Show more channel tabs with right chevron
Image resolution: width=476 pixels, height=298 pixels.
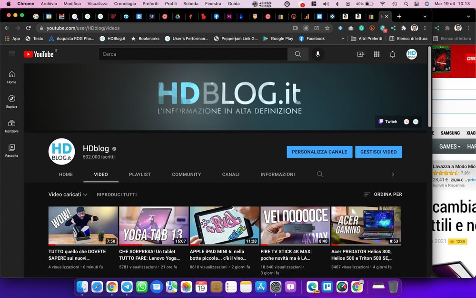click(393, 174)
